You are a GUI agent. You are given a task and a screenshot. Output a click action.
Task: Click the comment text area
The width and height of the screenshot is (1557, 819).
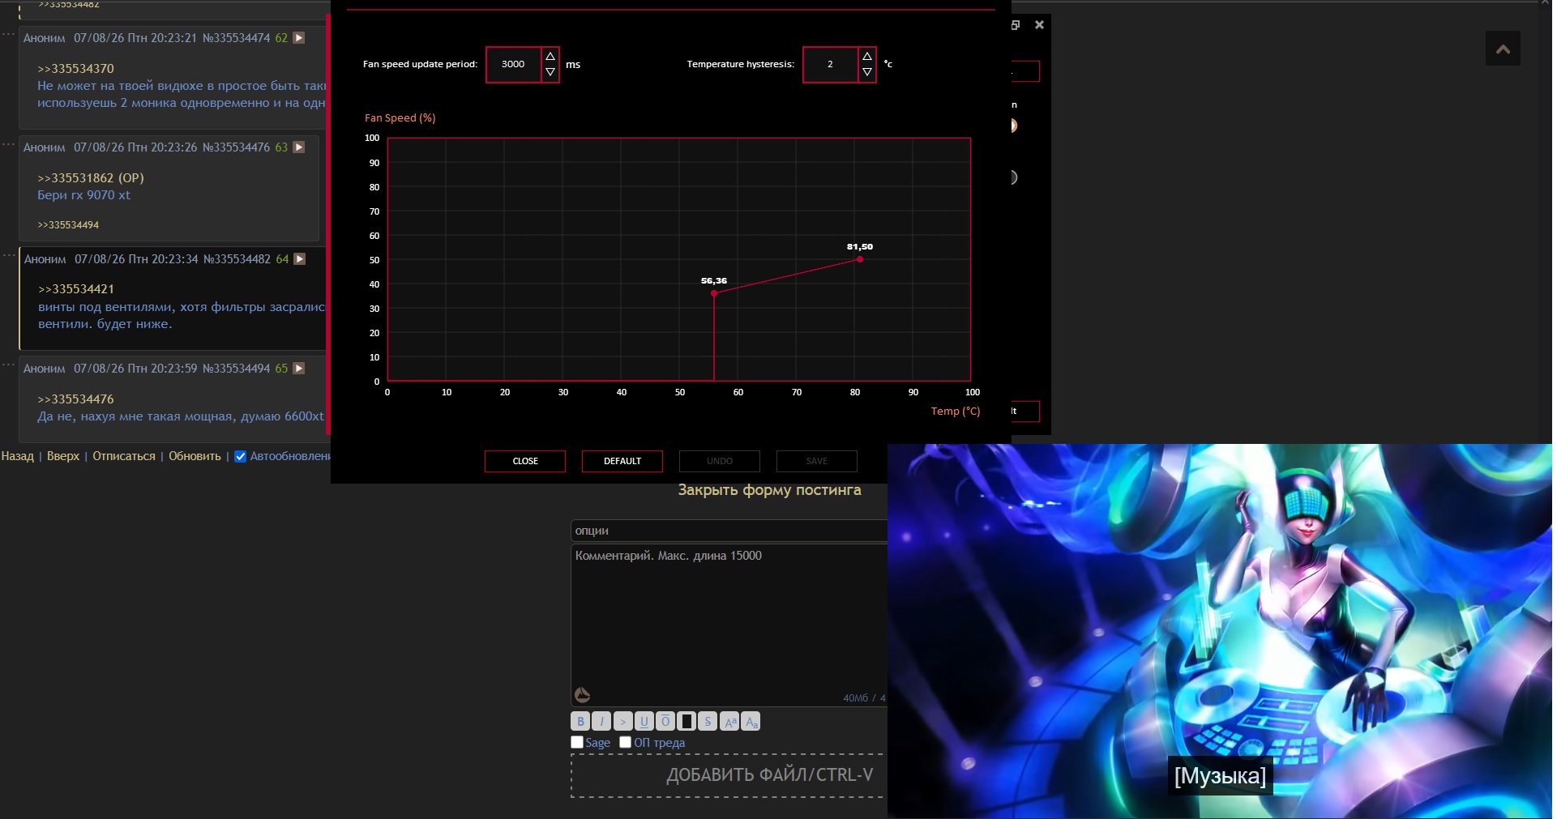[729, 625]
